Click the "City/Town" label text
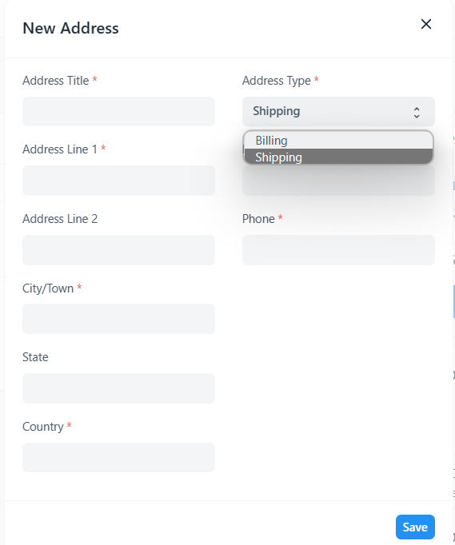 tap(48, 288)
